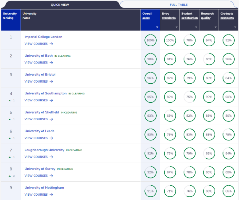
Task: Click Leeds' 83% student satisfaction circle
Action: [189, 135]
